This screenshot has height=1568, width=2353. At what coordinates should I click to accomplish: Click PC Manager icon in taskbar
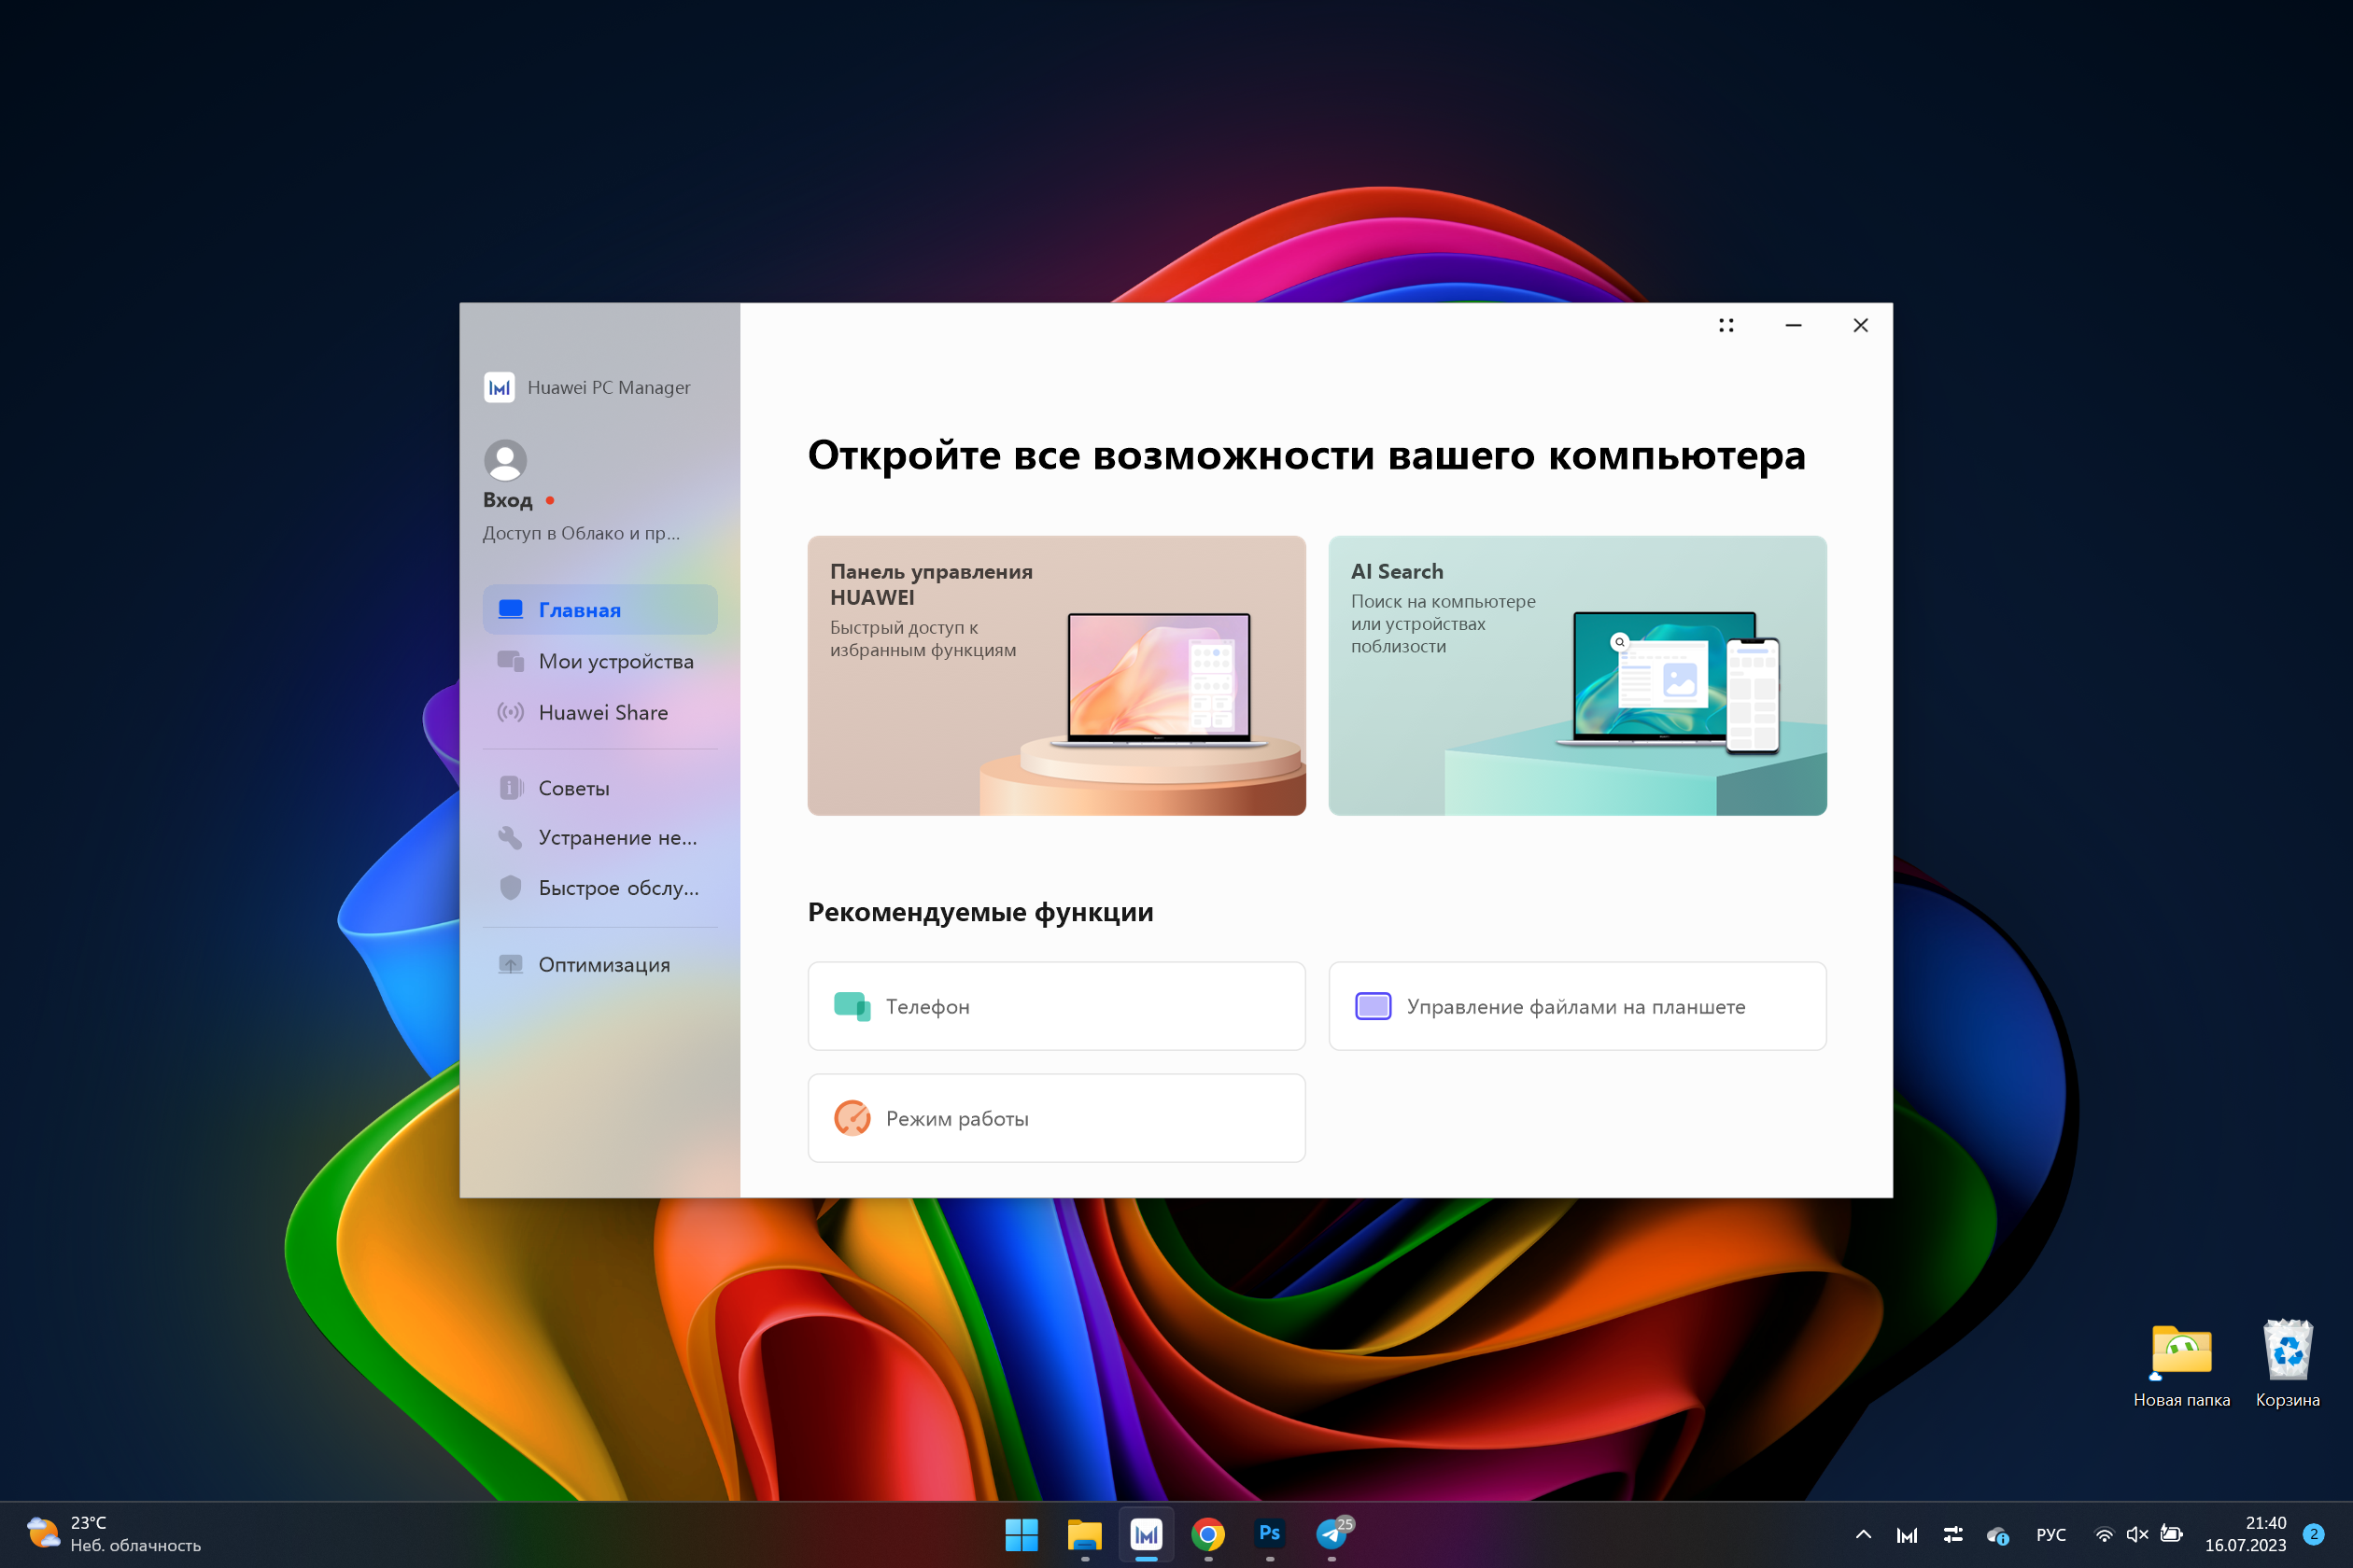[1146, 1534]
